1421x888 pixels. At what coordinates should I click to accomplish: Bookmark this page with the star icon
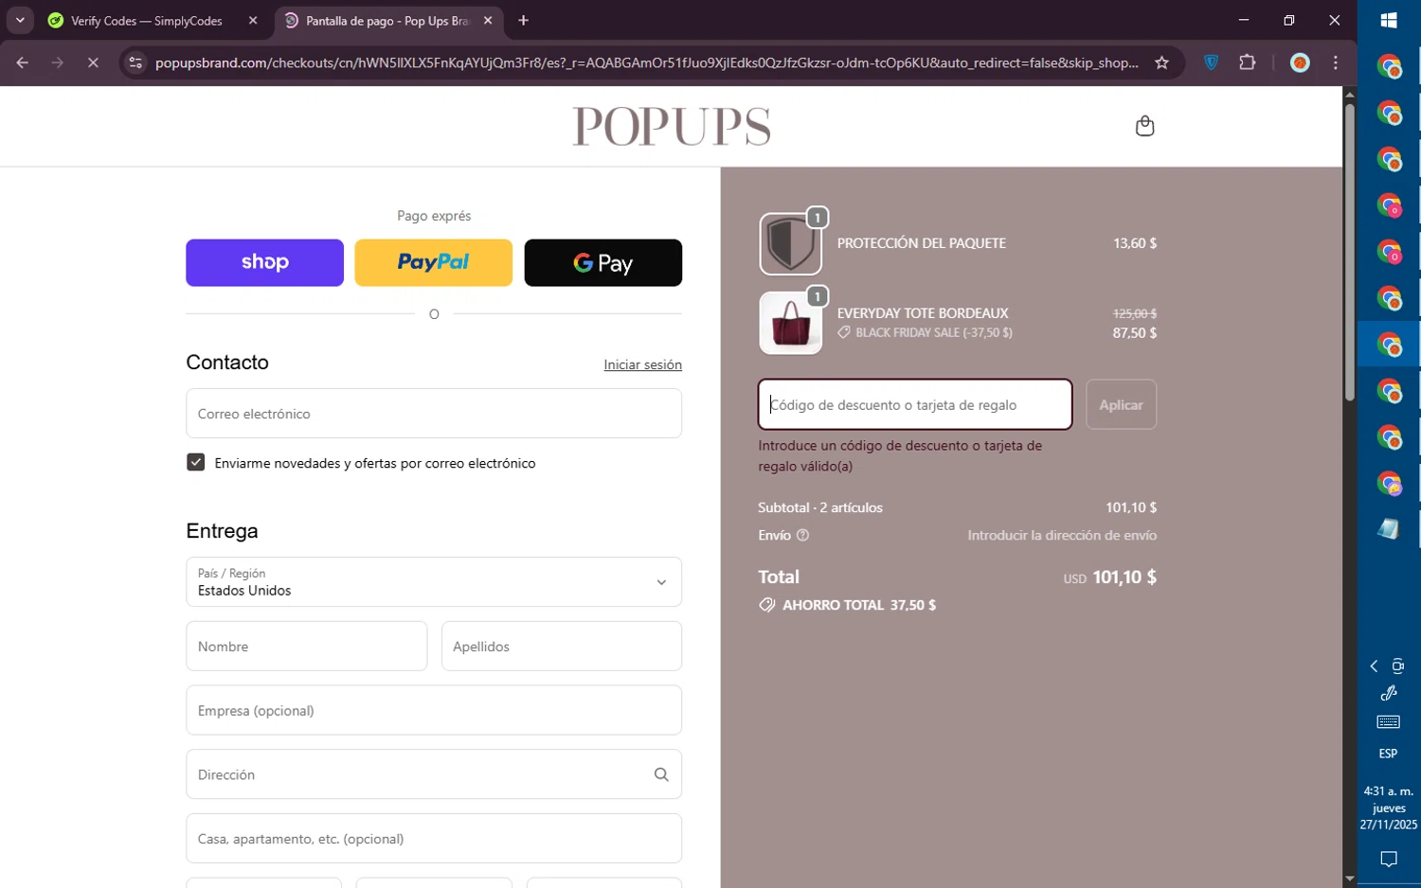[1161, 62]
